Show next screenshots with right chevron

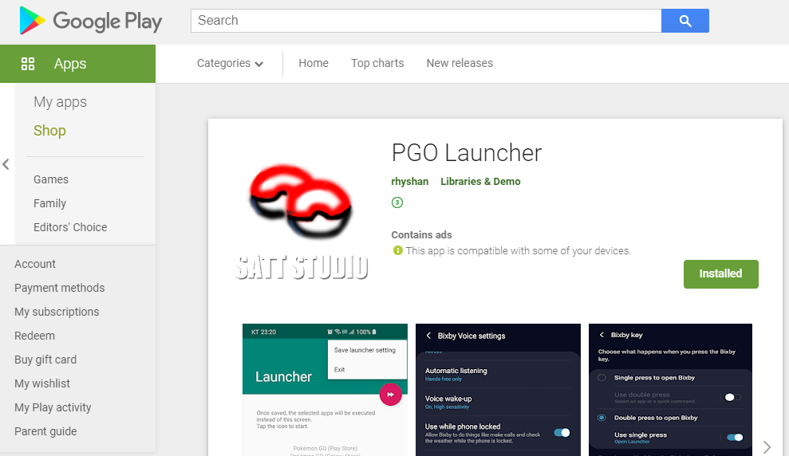[x=767, y=447]
